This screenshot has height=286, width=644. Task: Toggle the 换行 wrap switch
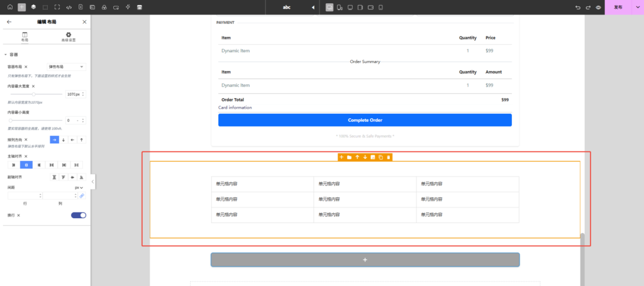click(79, 215)
